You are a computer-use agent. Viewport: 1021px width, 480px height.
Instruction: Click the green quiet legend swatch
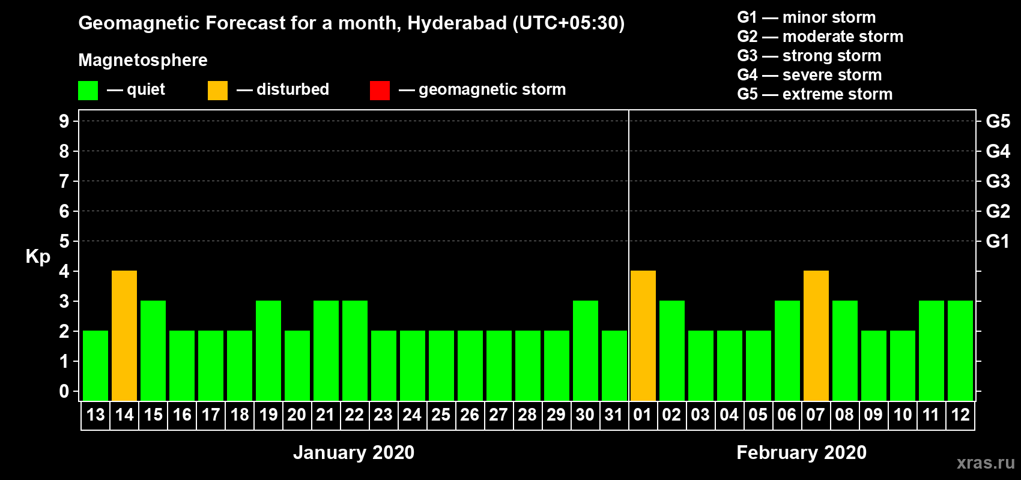88,91
